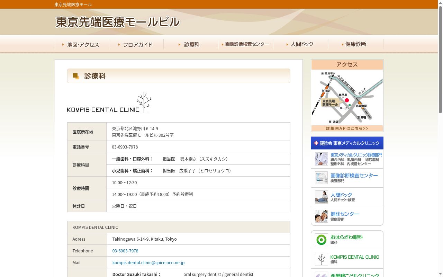Open the フロアガイド navigation menu item
Image resolution: width=443 pixels, height=277 pixels.
pyautogui.click(x=136, y=44)
